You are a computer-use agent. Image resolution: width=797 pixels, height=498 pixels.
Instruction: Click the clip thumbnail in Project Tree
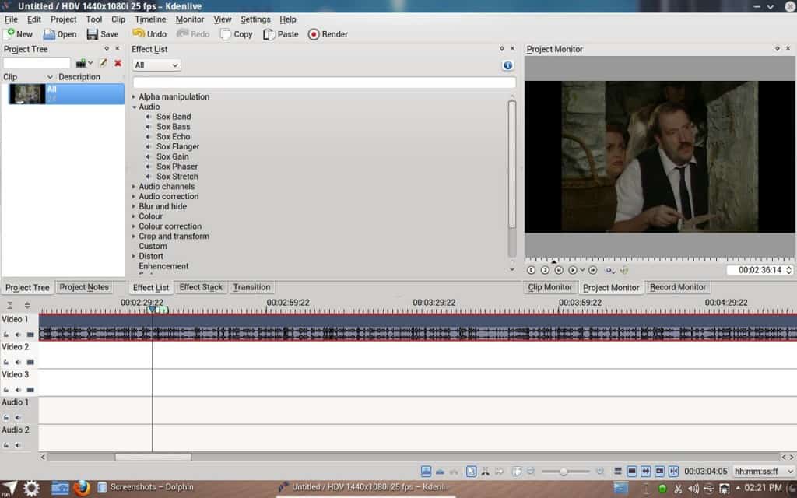point(26,94)
